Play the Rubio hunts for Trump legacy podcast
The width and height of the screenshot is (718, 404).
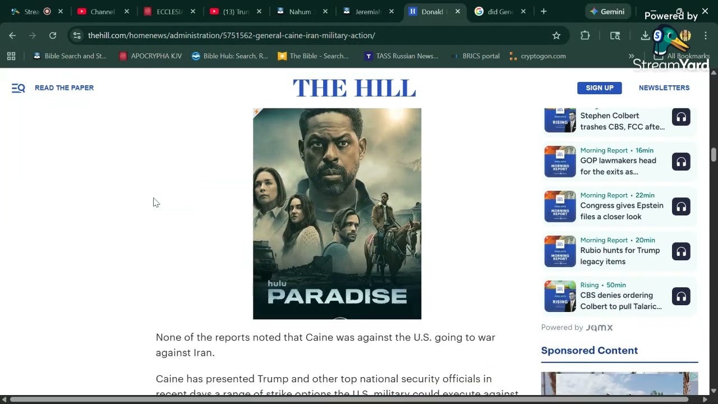[x=681, y=252]
